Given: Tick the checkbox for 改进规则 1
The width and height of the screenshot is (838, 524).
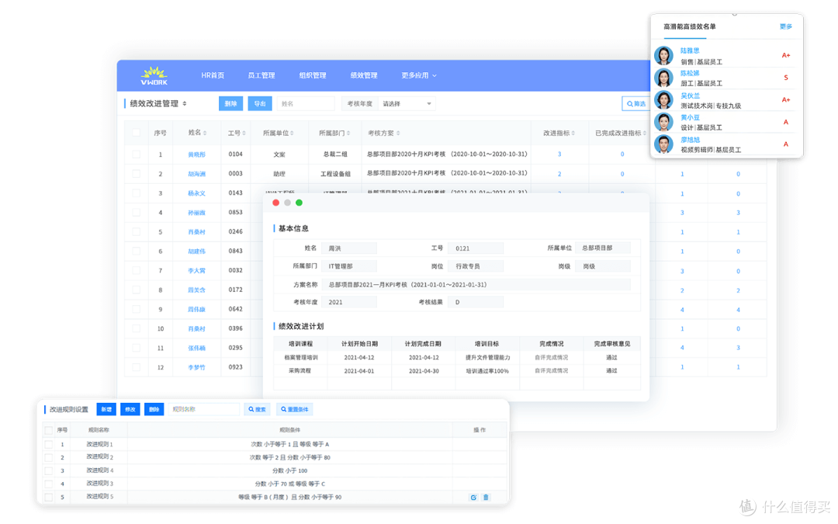Looking at the screenshot, I should pyautogui.click(x=49, y=444).
